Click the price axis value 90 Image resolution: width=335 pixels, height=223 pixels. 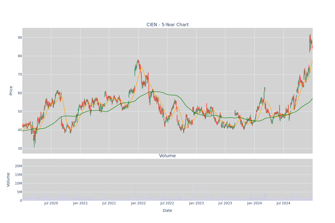point(20,38)
